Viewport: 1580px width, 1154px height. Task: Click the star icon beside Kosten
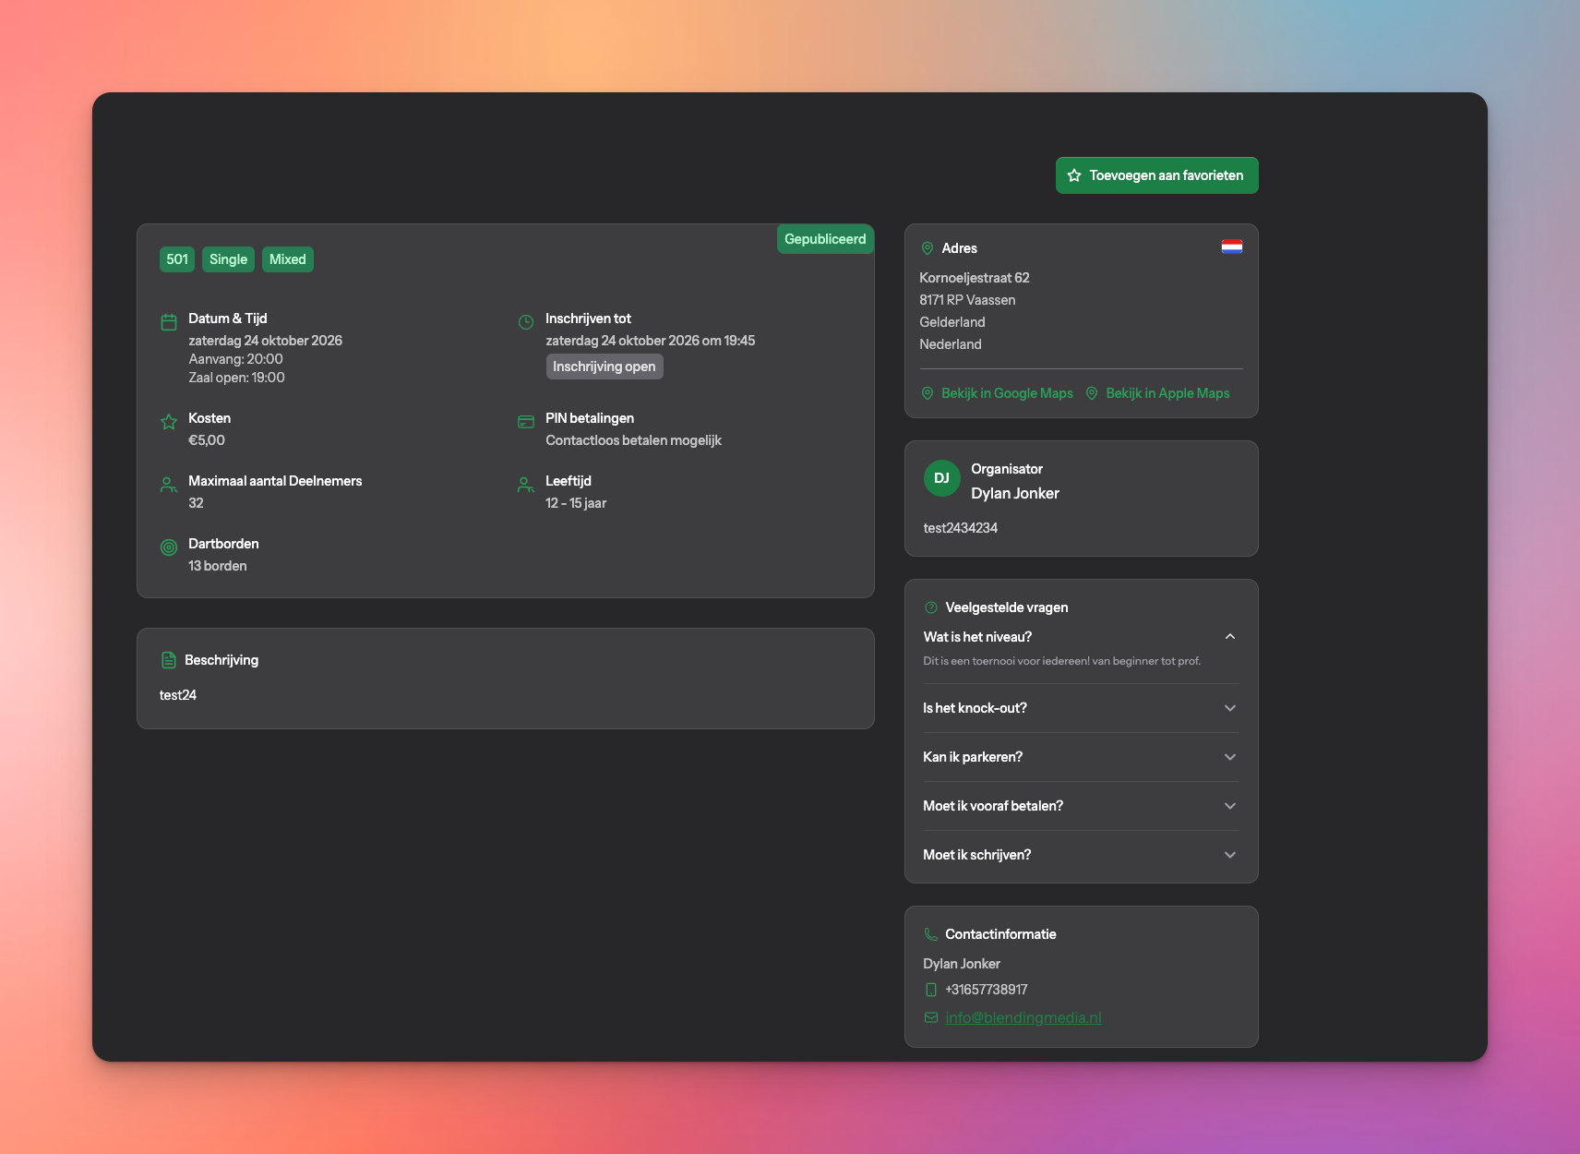[169, 422]
